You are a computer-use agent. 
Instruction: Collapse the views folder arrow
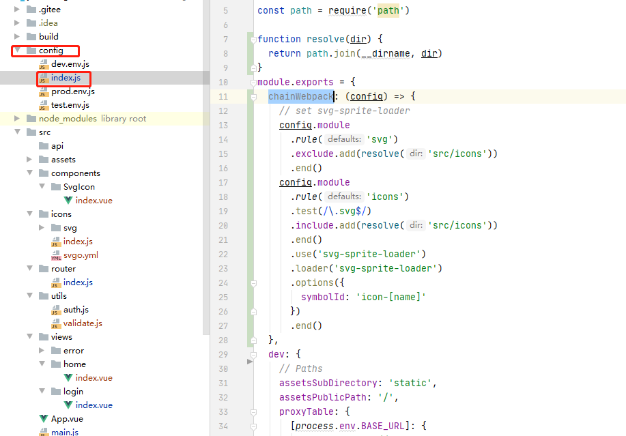pyautogui.click(x=29, y=336)
